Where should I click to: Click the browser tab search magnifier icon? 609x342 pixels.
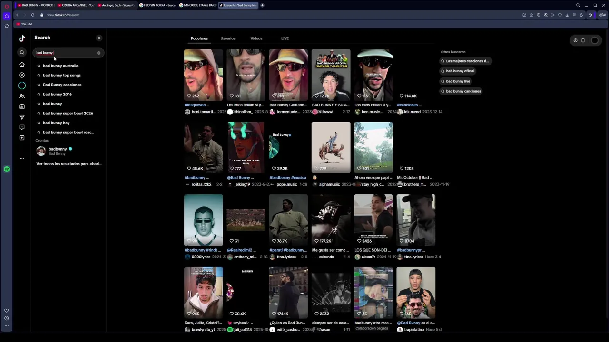(578, 5)
